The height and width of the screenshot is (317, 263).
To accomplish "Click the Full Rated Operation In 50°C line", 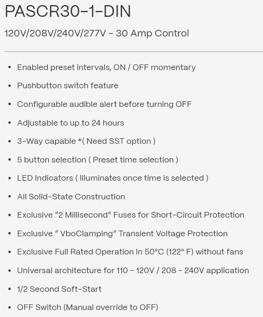I will [130, 252].
